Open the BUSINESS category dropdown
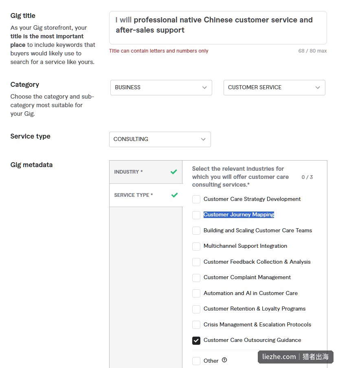The width and height of the screenshot is (338, 368). tap(161, 88)
